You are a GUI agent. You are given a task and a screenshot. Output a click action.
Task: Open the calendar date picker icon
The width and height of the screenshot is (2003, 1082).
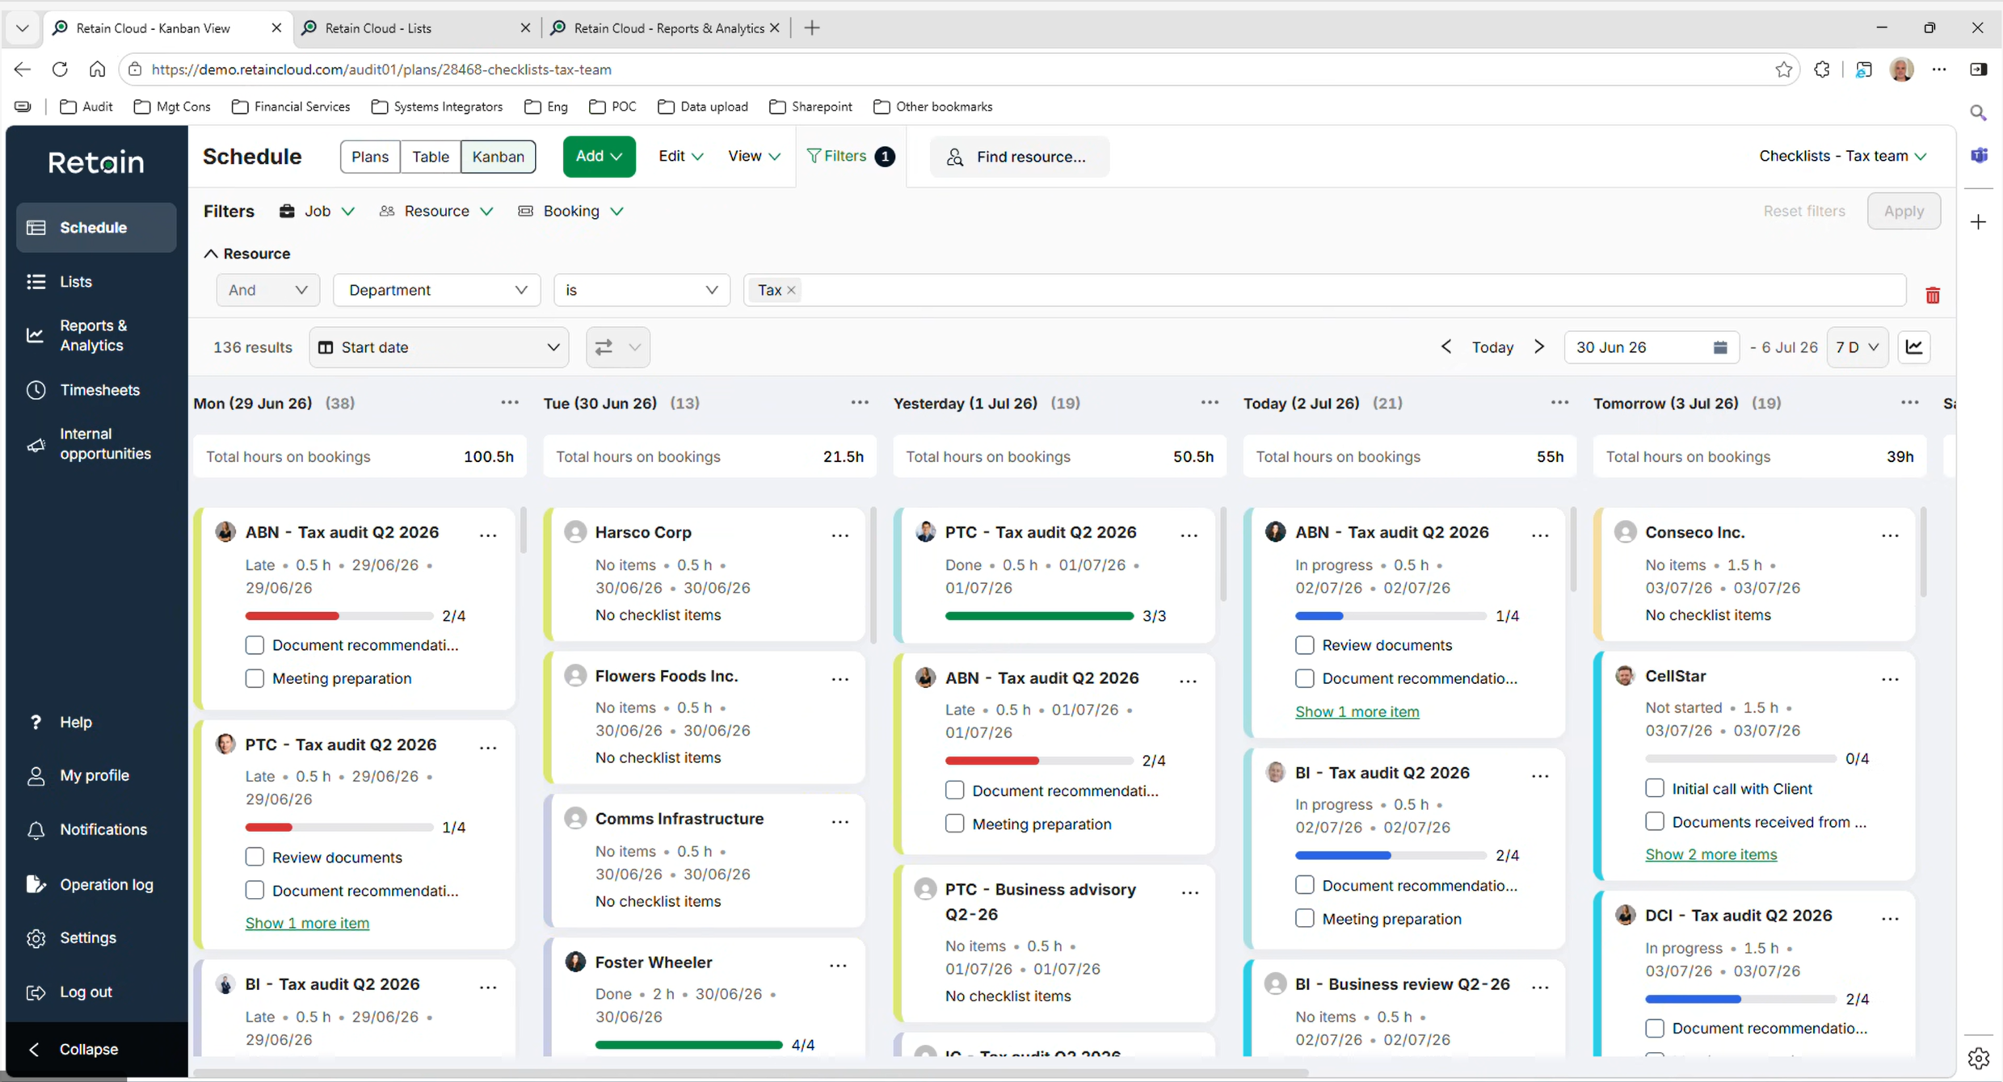coord(1720,347)
